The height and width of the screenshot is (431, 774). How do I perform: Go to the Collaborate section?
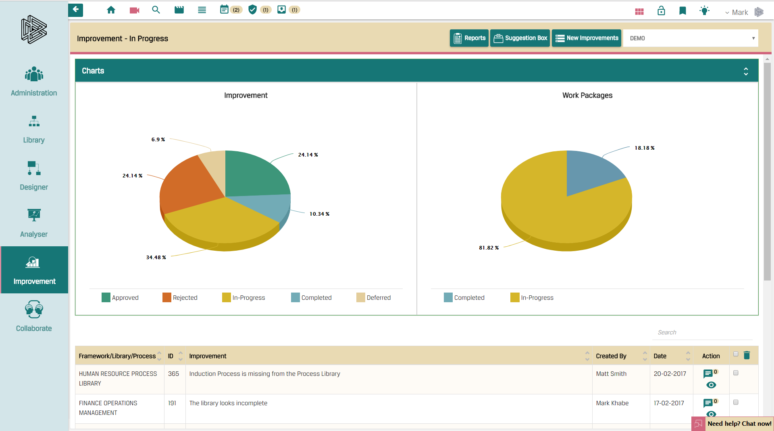pyautogui.click(x=33, y=317)
